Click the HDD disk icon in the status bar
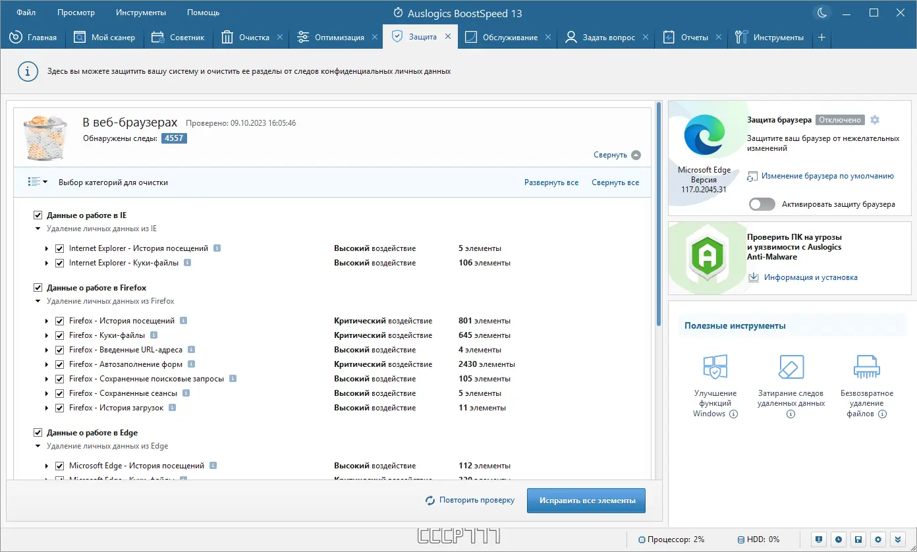This screenshot has height=552, width=917. tap(741, 539)
